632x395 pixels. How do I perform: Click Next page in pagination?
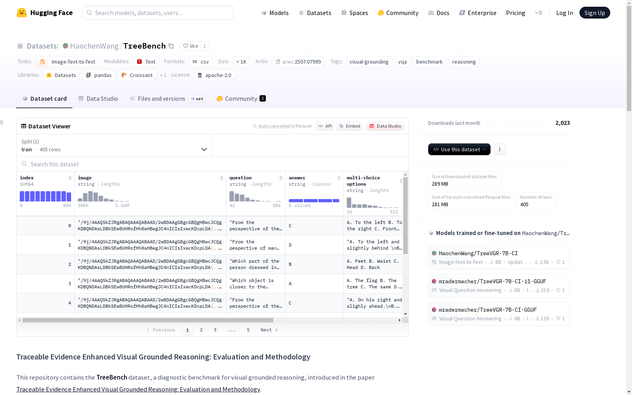269,330
